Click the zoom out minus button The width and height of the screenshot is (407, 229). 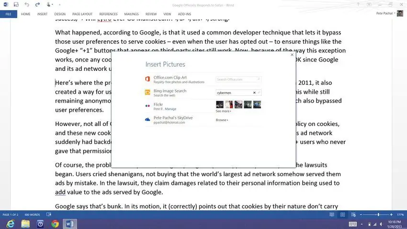361,215
